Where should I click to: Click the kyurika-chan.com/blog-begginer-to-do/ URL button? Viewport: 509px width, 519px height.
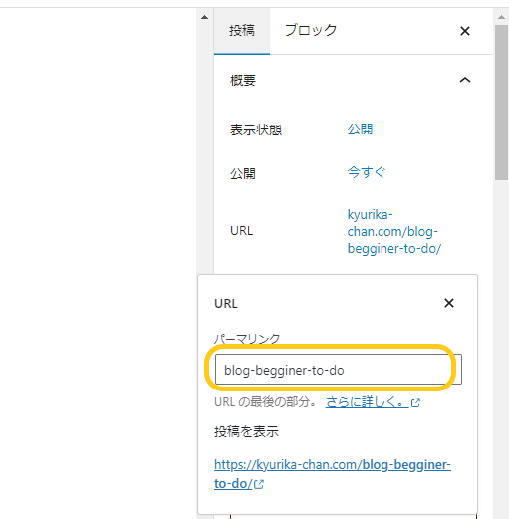pos(394,231)
